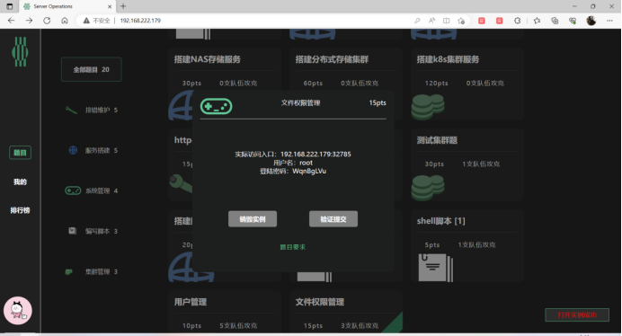Click 5支队伍攻克 on 用户管理 card
The height and width of the screenshot is (336, 622).
pos(238,326)
